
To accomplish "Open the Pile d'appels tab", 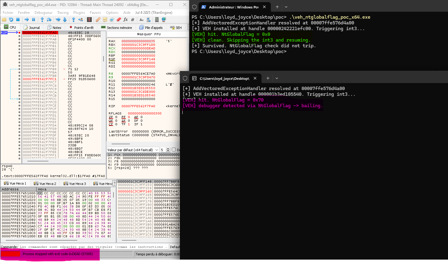I will point(151,27).
